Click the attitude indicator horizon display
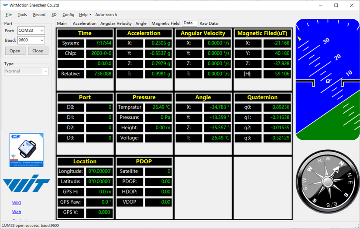The height and width of the screenshot is (229, 360). pos(327,80)
